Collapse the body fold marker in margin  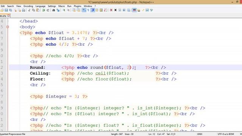pyautogui.click(x=8, y=27)
